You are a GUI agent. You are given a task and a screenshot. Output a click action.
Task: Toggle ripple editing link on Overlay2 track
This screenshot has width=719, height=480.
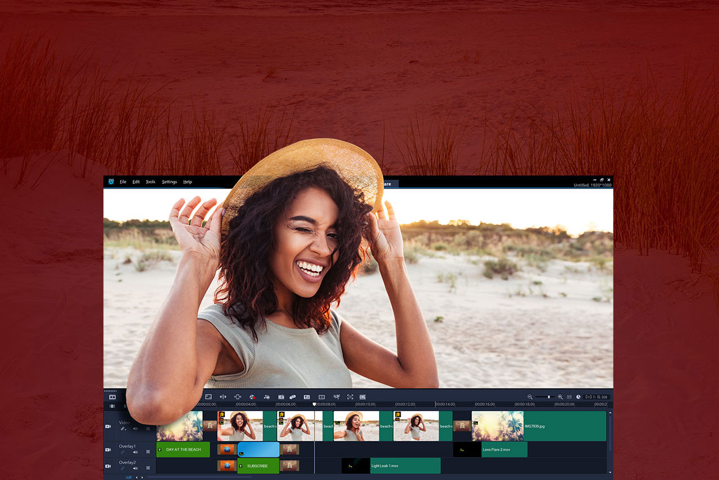pos(122,468)
